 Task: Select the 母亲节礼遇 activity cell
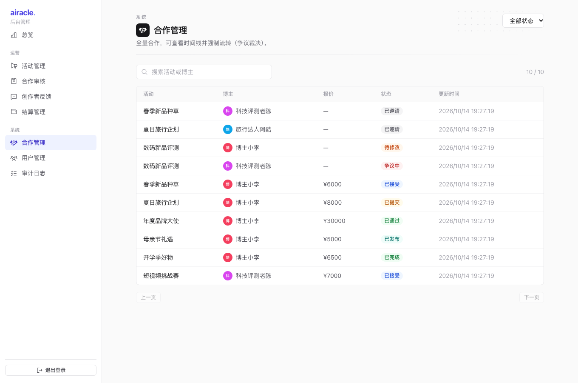click(158, 239)
